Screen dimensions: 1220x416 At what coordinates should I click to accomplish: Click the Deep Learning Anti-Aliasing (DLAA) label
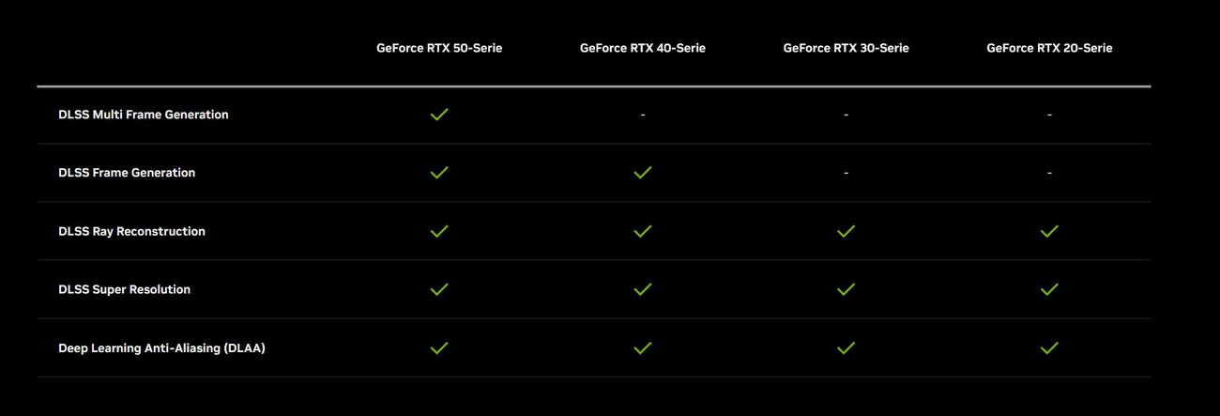point(161,348)
